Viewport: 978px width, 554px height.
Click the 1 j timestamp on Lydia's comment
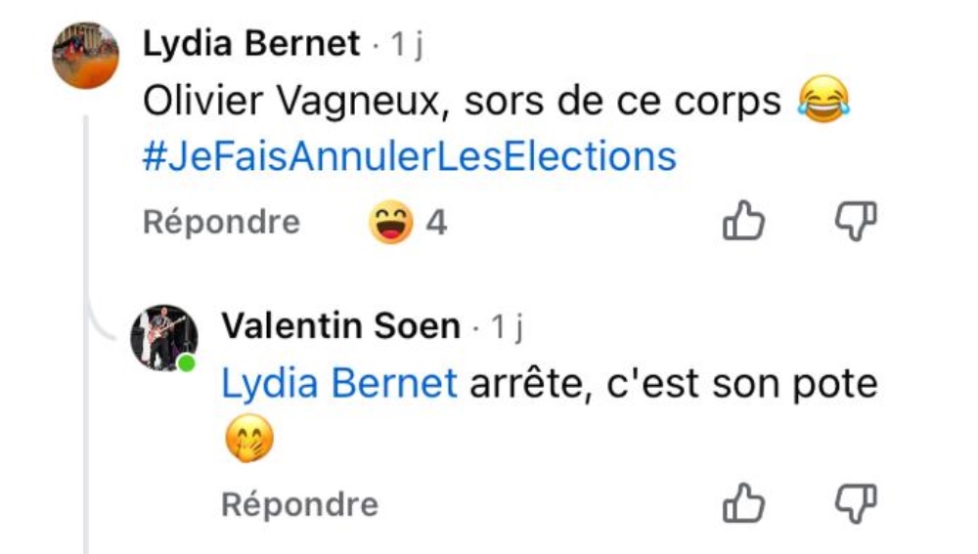point(406,45)
